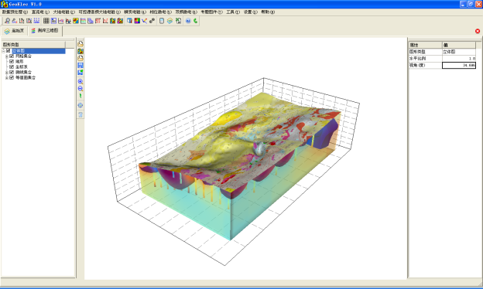Toggle the 坐标系 coordinate system checkbox

tap(12, 66)
